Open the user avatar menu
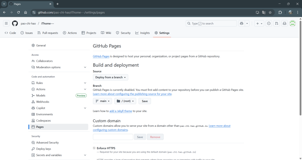Screen dimensions: 302x160 pos(292,24)
